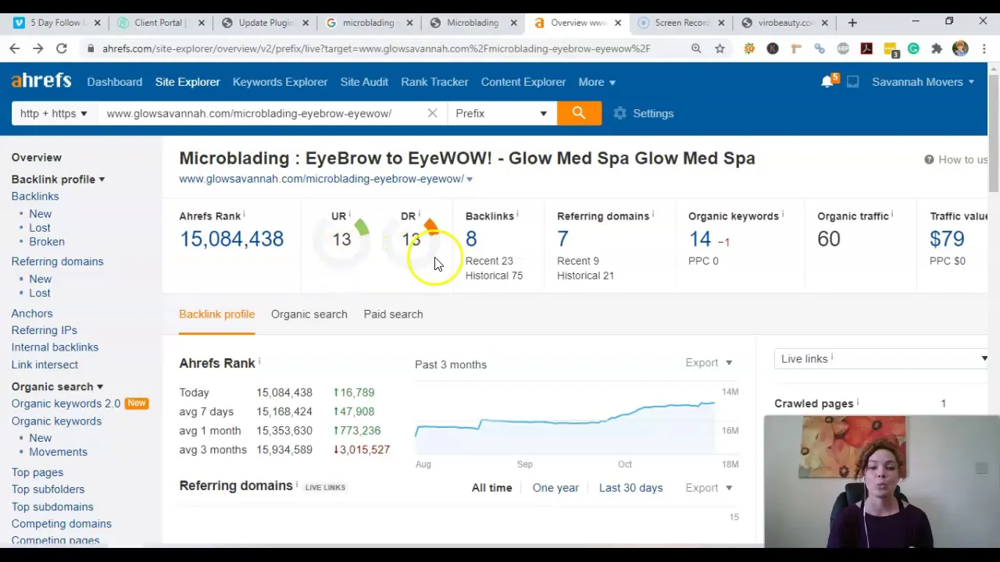The image size is (1000, 562).
Task: Open Backlinks in the sidebar
Action: (x=35, y=196)
